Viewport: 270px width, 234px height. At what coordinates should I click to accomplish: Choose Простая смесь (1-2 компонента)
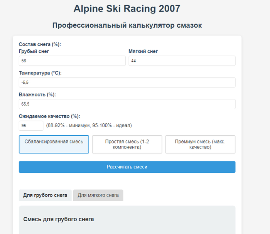pos(127,144)
